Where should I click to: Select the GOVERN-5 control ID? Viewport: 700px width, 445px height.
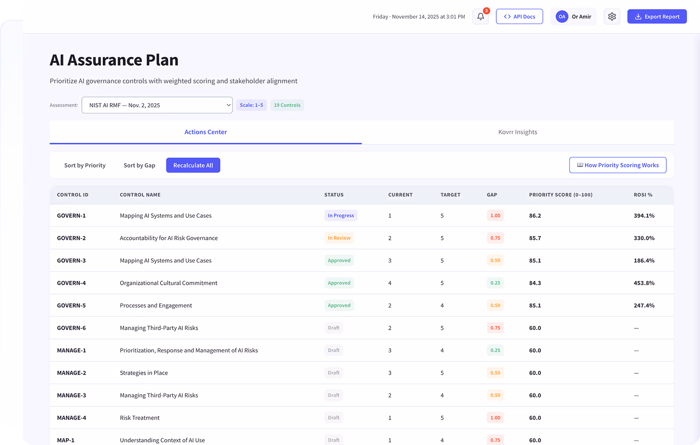pyautogui.click(x=71, y=305)
